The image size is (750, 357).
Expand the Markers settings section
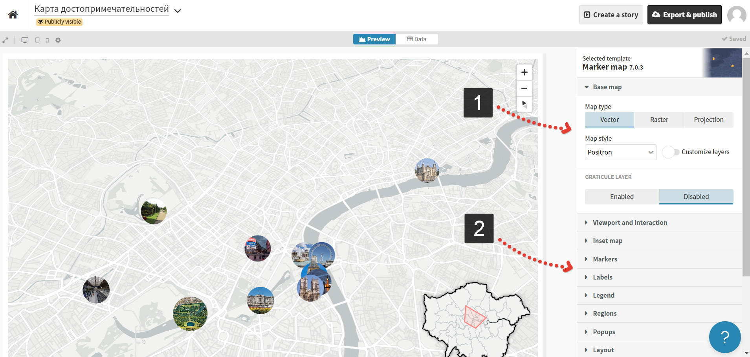click(605, 259)
